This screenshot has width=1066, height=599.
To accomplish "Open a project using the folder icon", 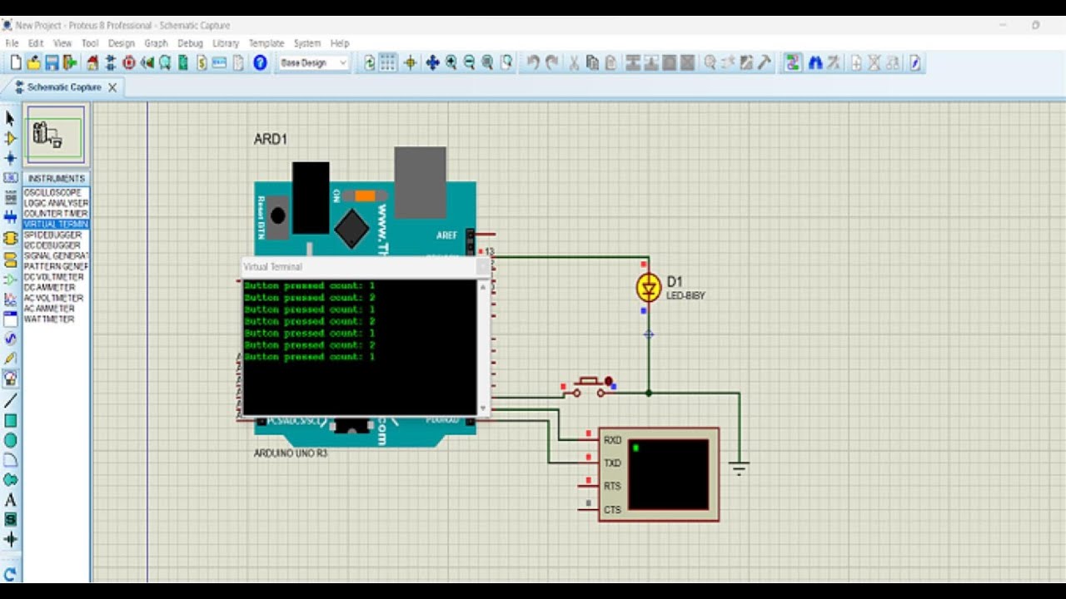I will point(33,62).
